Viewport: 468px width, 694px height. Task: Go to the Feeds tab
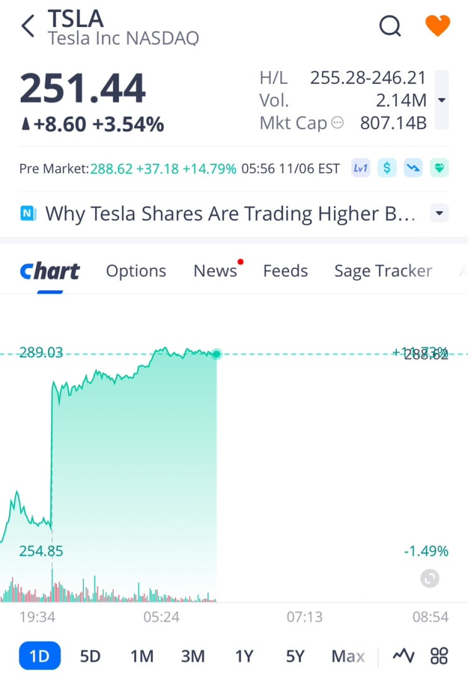[285, 271]
